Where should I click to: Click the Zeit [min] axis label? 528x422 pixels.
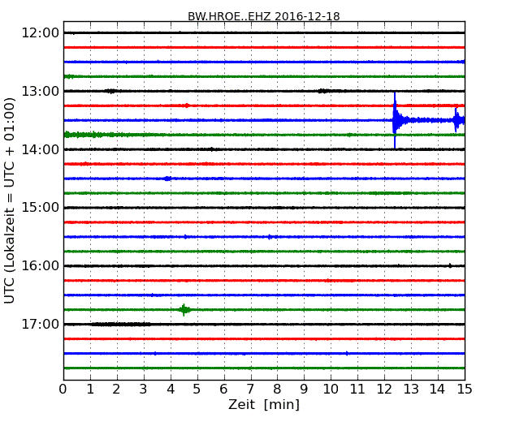click(x=264, y=405)
